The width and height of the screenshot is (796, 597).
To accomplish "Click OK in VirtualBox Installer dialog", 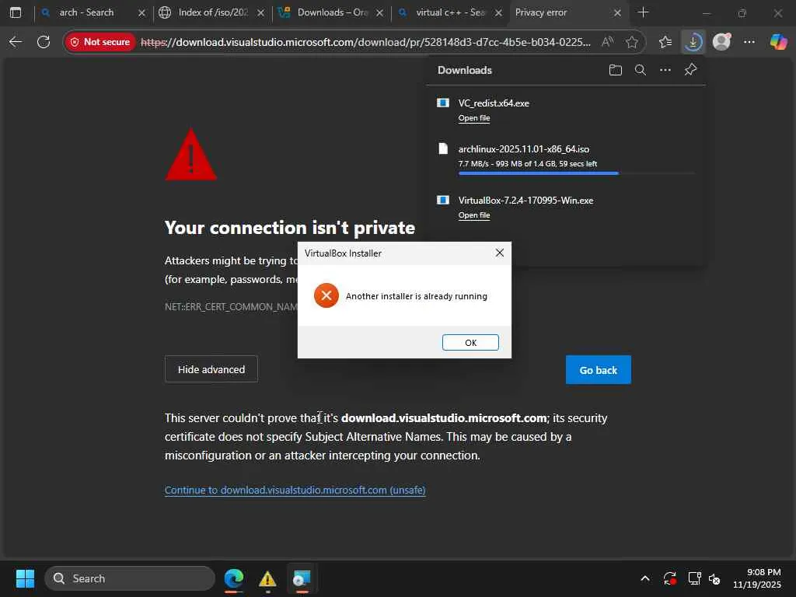I will point(470,343).
